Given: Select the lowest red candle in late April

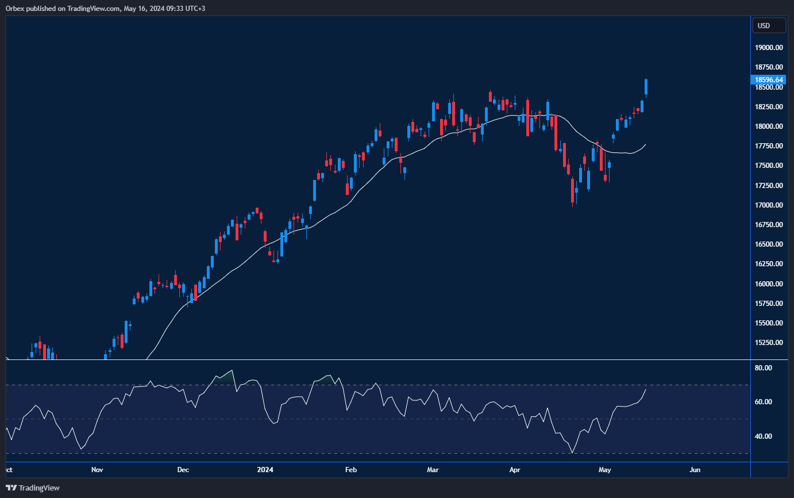Looking at the screenshot, I should pyautogui.click(x=573, y=191).
